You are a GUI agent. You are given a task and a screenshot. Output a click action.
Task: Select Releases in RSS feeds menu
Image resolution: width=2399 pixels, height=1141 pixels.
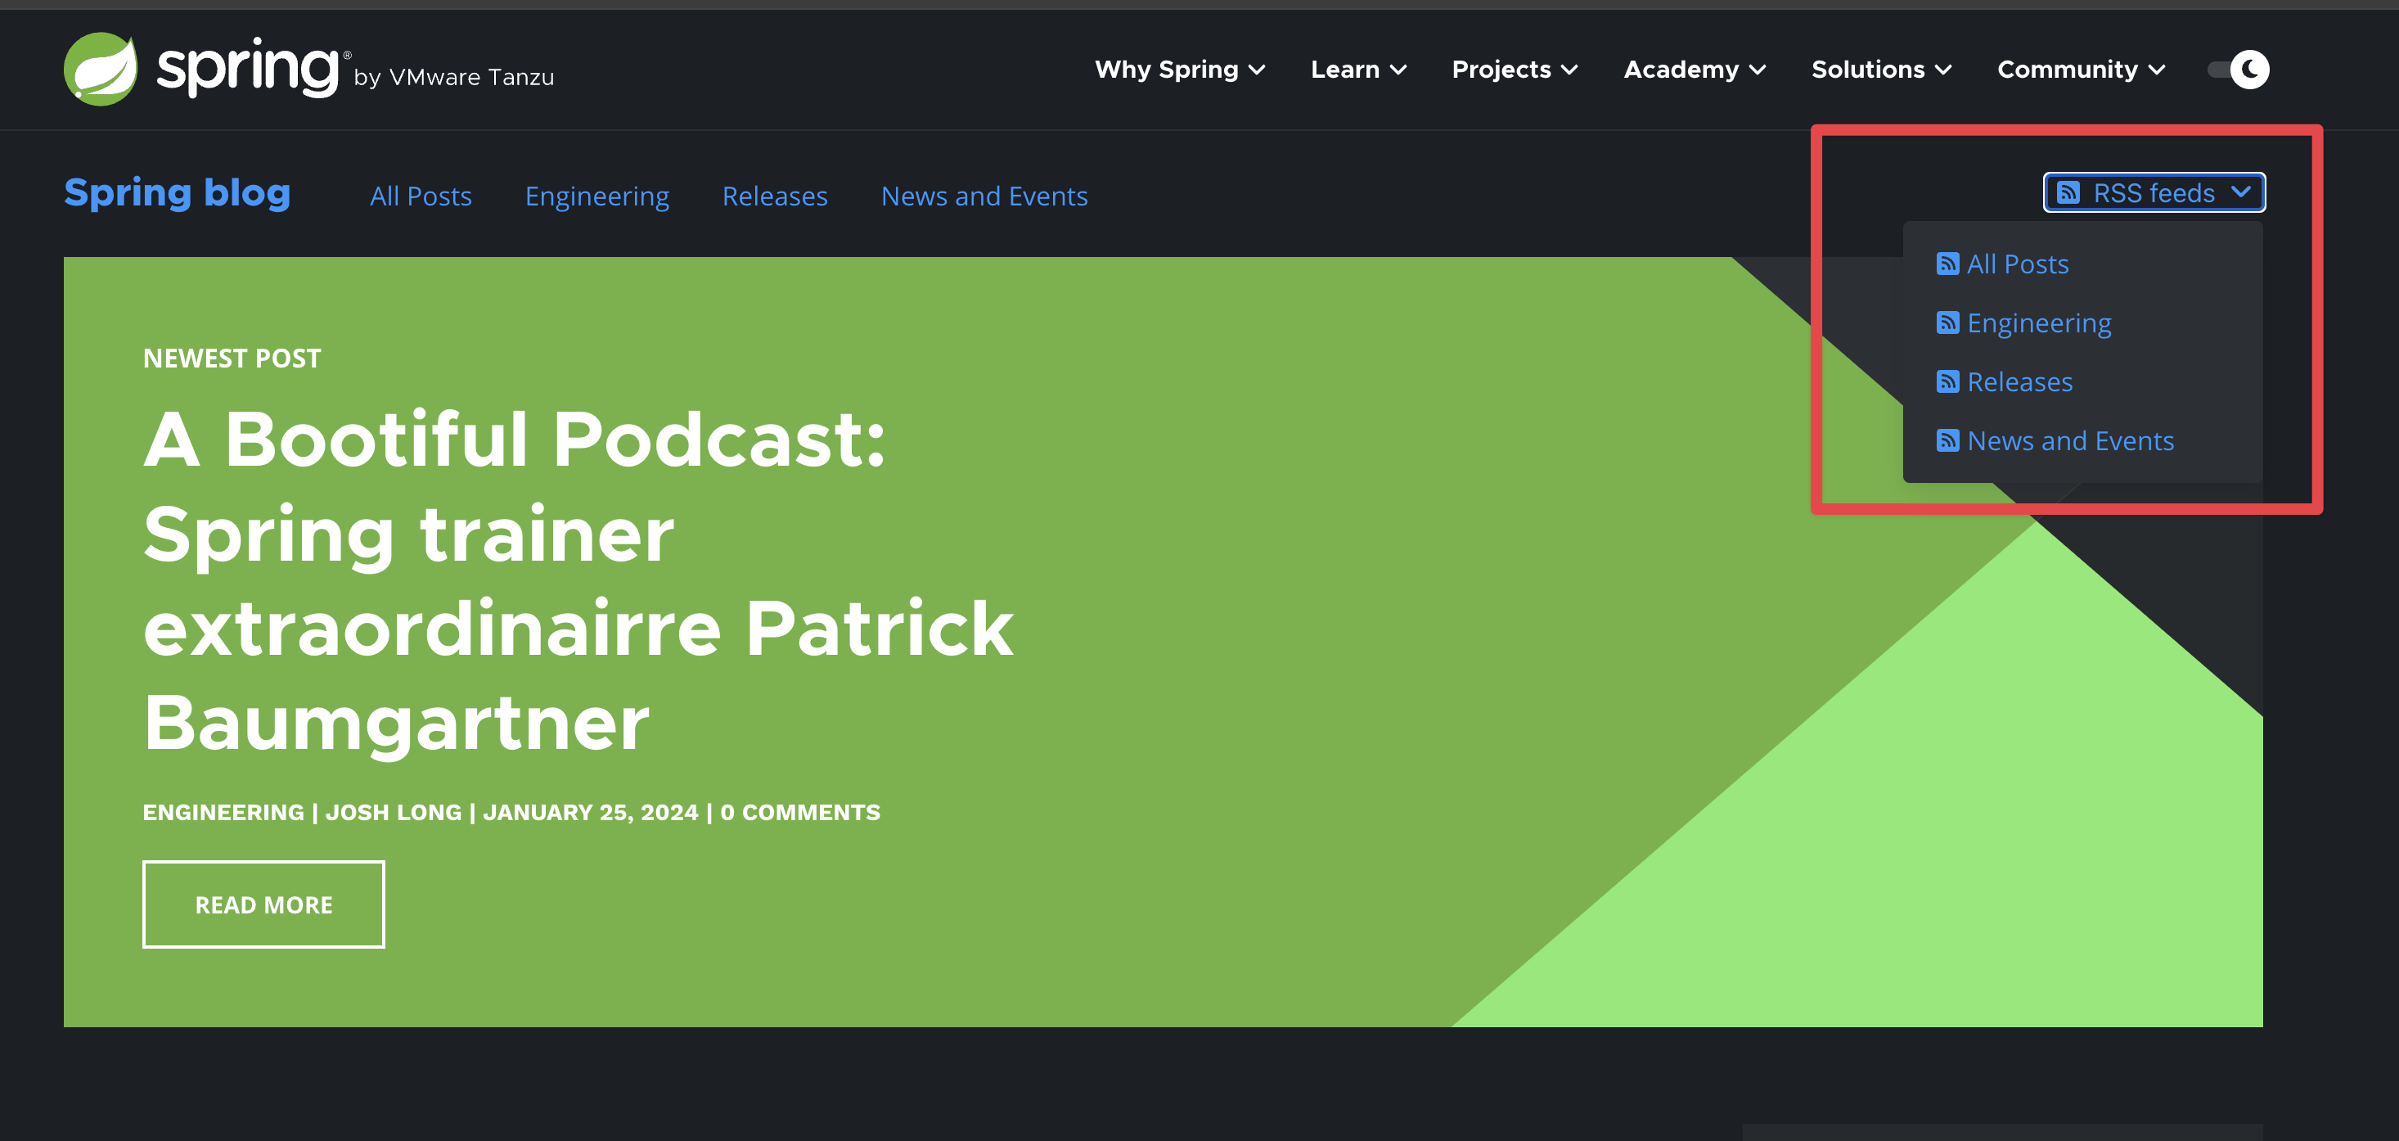pyautogui.click(x=2020, y=382)
